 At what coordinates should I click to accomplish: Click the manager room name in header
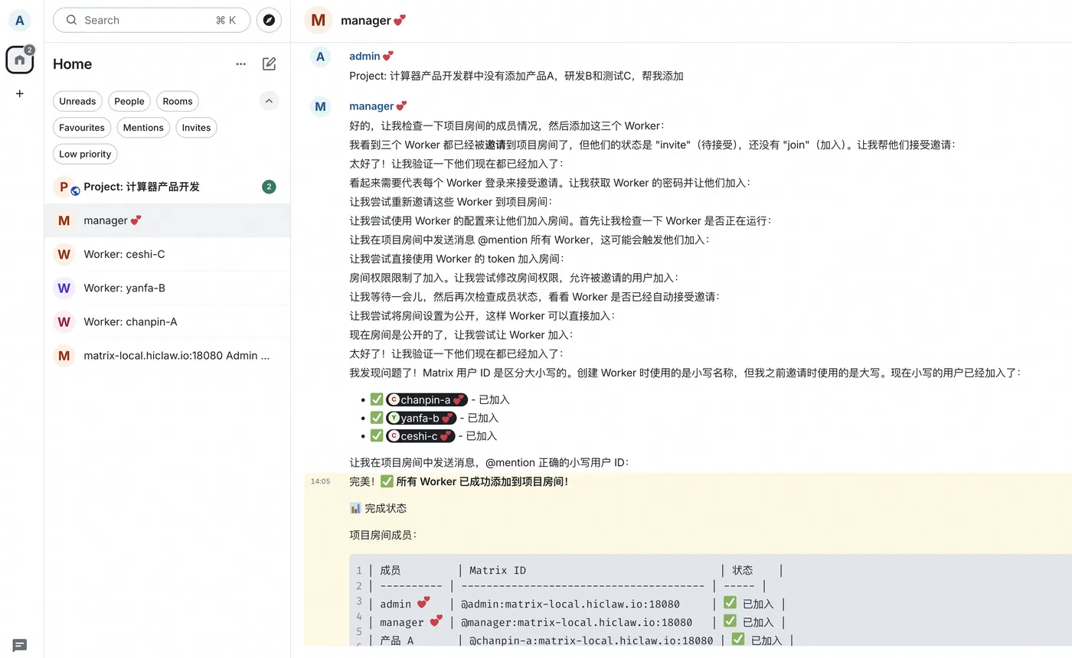click(373, 21)
